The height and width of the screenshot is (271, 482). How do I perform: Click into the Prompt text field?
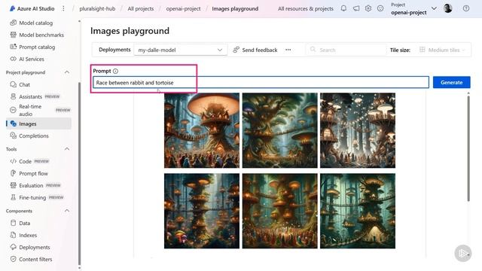point(261,82)
